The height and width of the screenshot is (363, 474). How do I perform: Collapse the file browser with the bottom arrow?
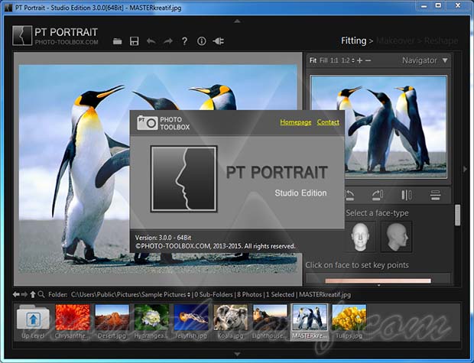(237, 354)
